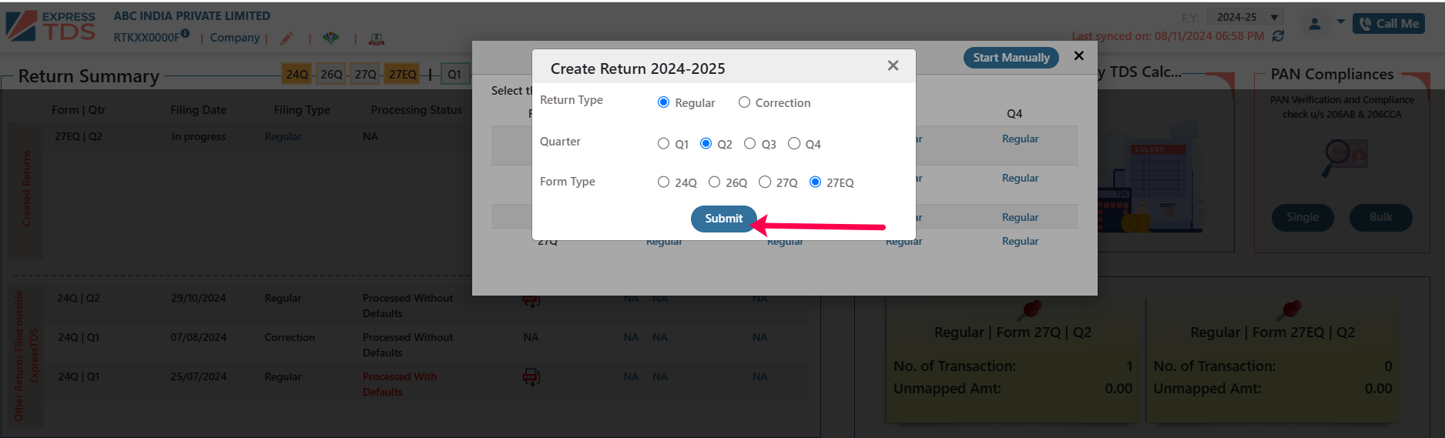1445x438 pixels.
Task: Open the F.Y. 2024-25 dropdown
Action: coord(1245,17)
